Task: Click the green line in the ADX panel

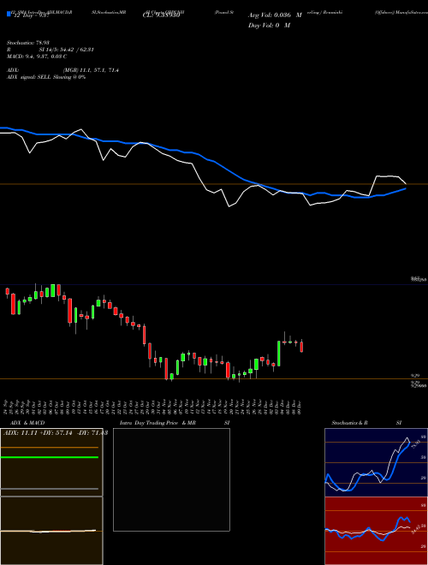Action: coord(50,457)
